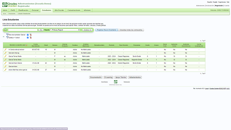Open the Admisiones module link

[x=200, y=6]
